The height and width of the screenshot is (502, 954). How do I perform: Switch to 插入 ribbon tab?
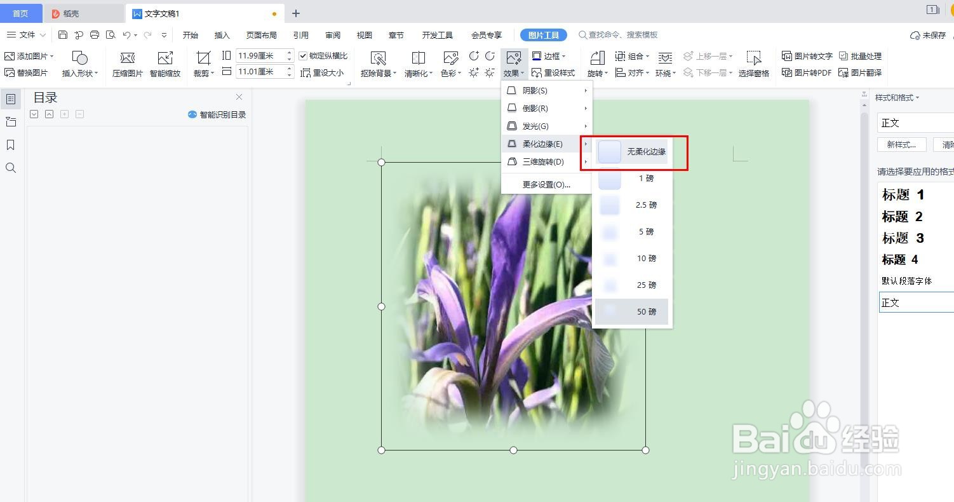(222, 35)
